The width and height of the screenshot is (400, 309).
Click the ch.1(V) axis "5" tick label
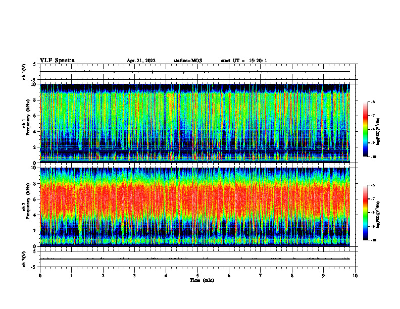point(34,64)
